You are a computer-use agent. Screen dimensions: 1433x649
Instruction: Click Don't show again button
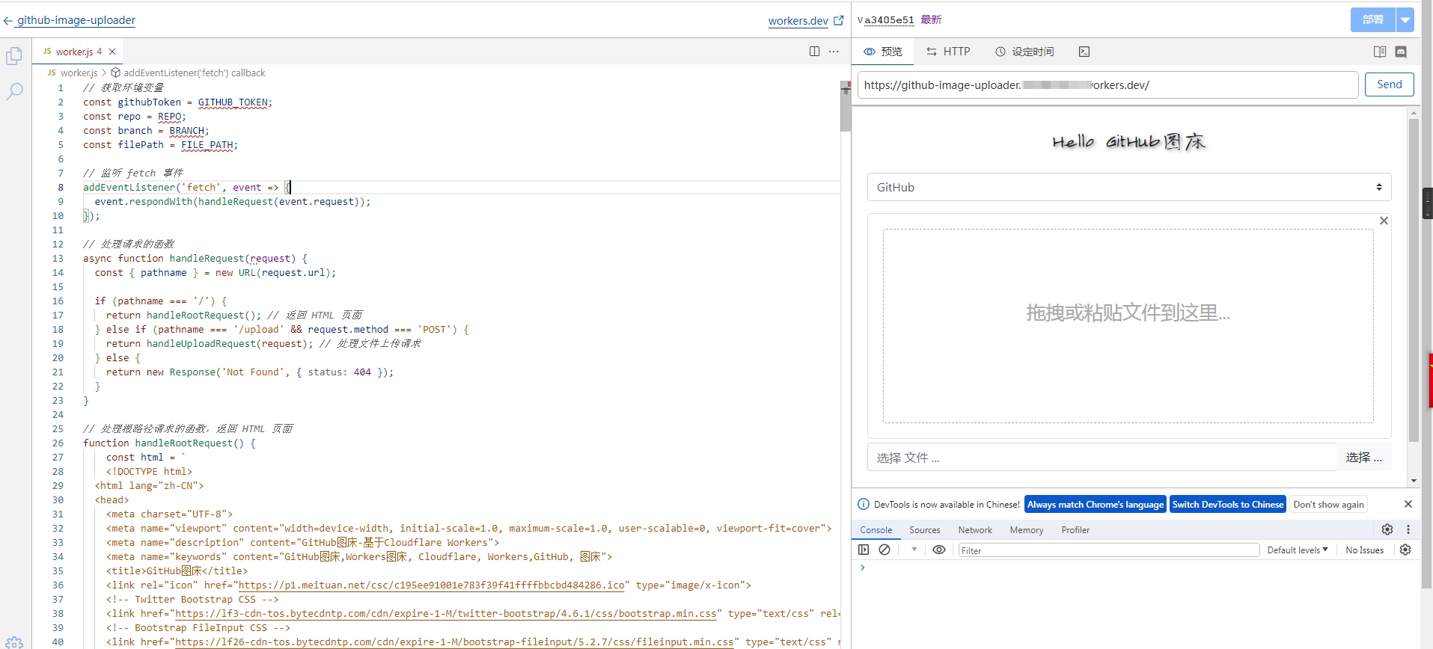[1328, 505]
